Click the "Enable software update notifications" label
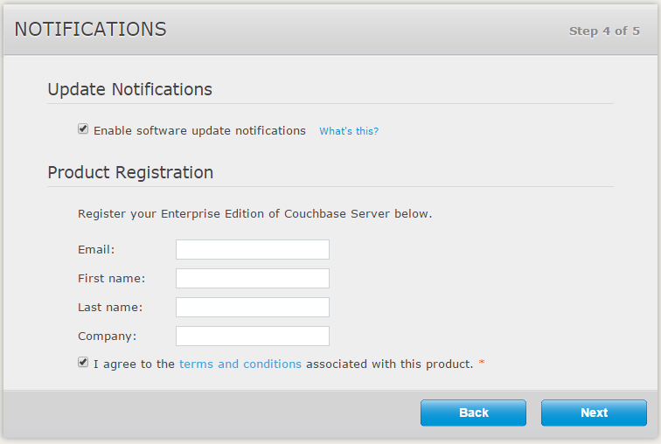This screenshot has height=444, width=661. click(199, 131)
